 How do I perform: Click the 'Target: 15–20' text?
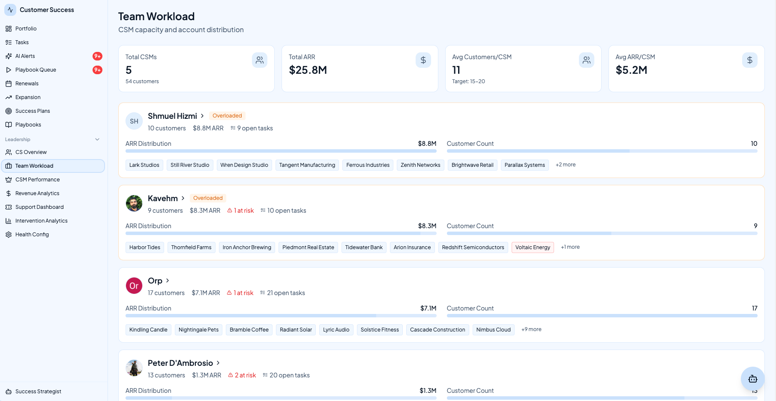click(469, 81)
